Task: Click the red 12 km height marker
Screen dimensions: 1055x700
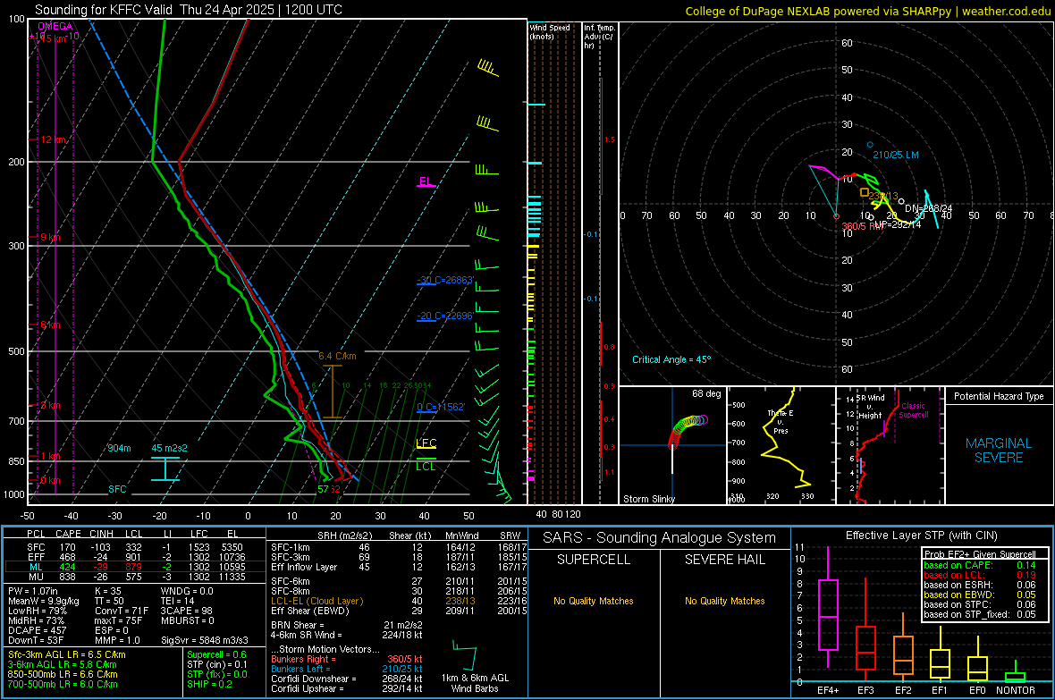Action: point(54,140)
